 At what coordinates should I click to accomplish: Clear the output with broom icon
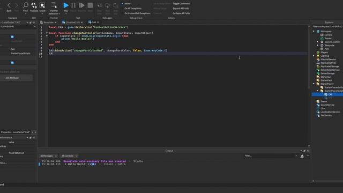(302, 156)
